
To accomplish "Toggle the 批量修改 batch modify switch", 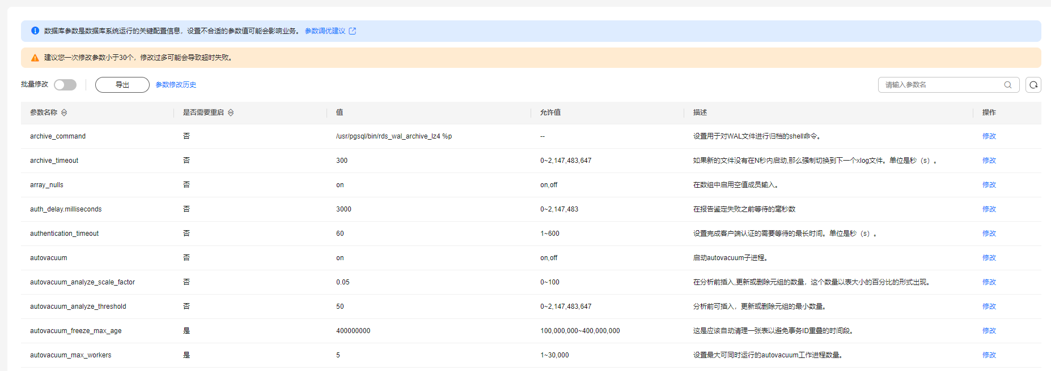I will coord(65,85).
